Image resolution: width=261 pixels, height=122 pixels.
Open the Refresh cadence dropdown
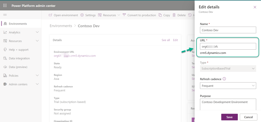[x=228, y=86]
